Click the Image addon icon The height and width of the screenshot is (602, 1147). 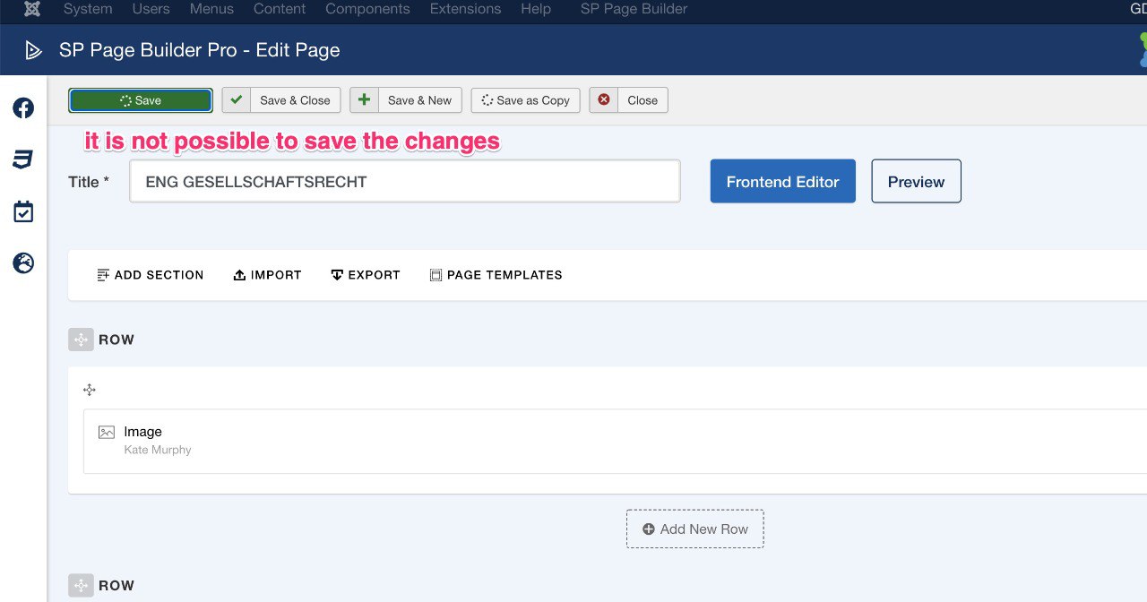107,432
